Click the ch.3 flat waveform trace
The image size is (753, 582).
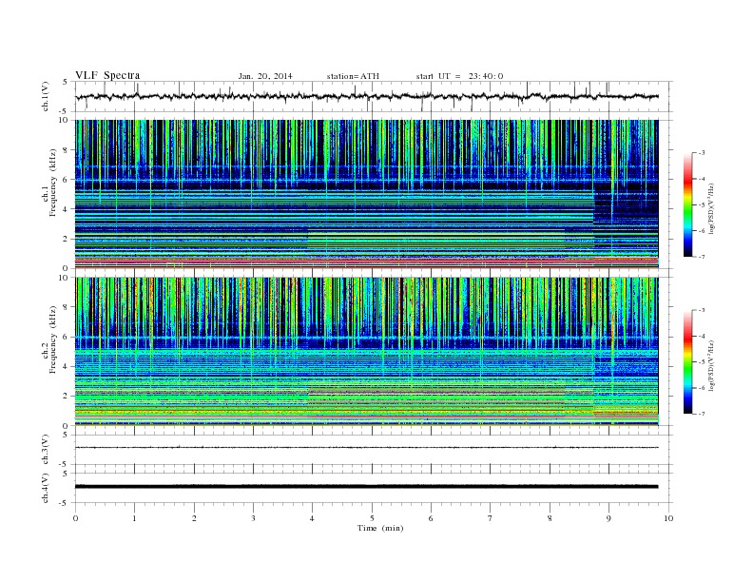click(367, 448)
